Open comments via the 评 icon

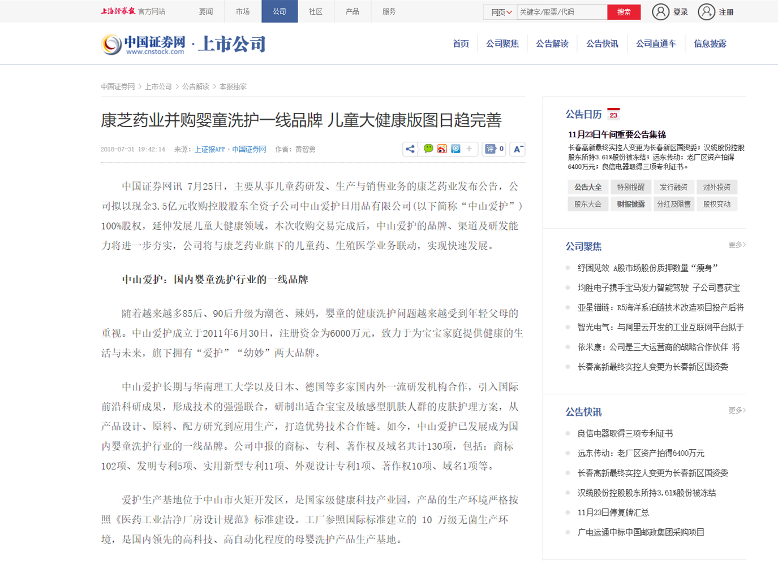[x=491, y=149]
